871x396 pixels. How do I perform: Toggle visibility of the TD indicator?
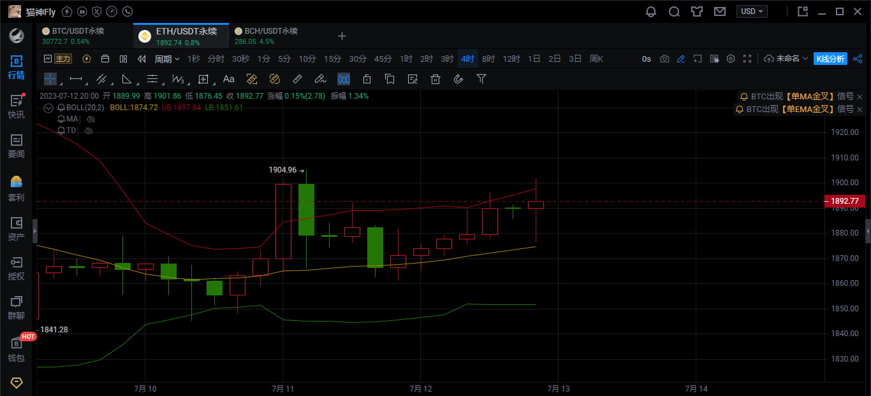point(89,131)
